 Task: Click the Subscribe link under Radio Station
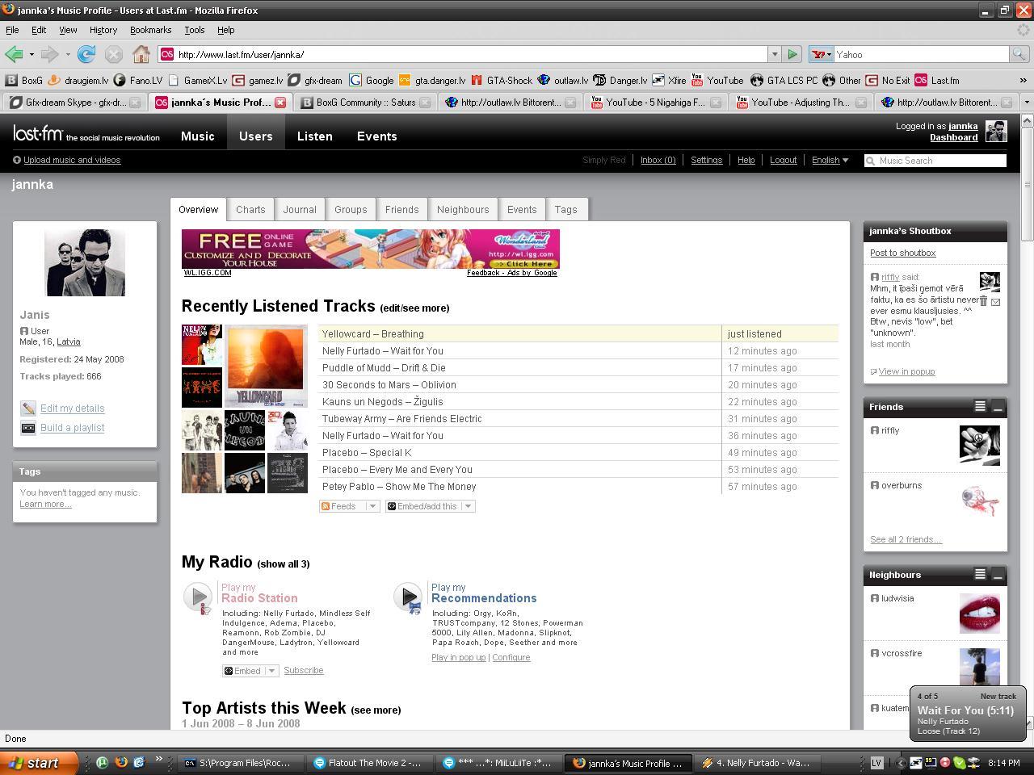point(303,670)
